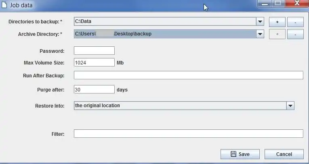Select the C:\Data directory combo box
309x164 pixels.
(169, 21)
